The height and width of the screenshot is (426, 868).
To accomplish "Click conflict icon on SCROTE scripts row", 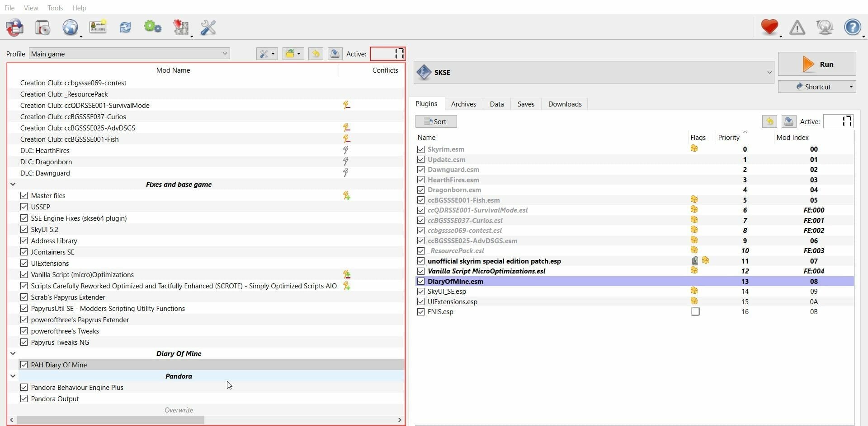I will pos(347,286).
